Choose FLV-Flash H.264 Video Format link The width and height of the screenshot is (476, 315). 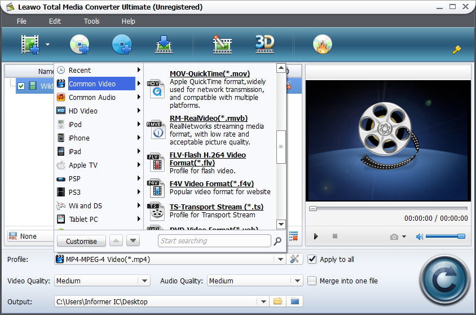(x=208, y=159)
